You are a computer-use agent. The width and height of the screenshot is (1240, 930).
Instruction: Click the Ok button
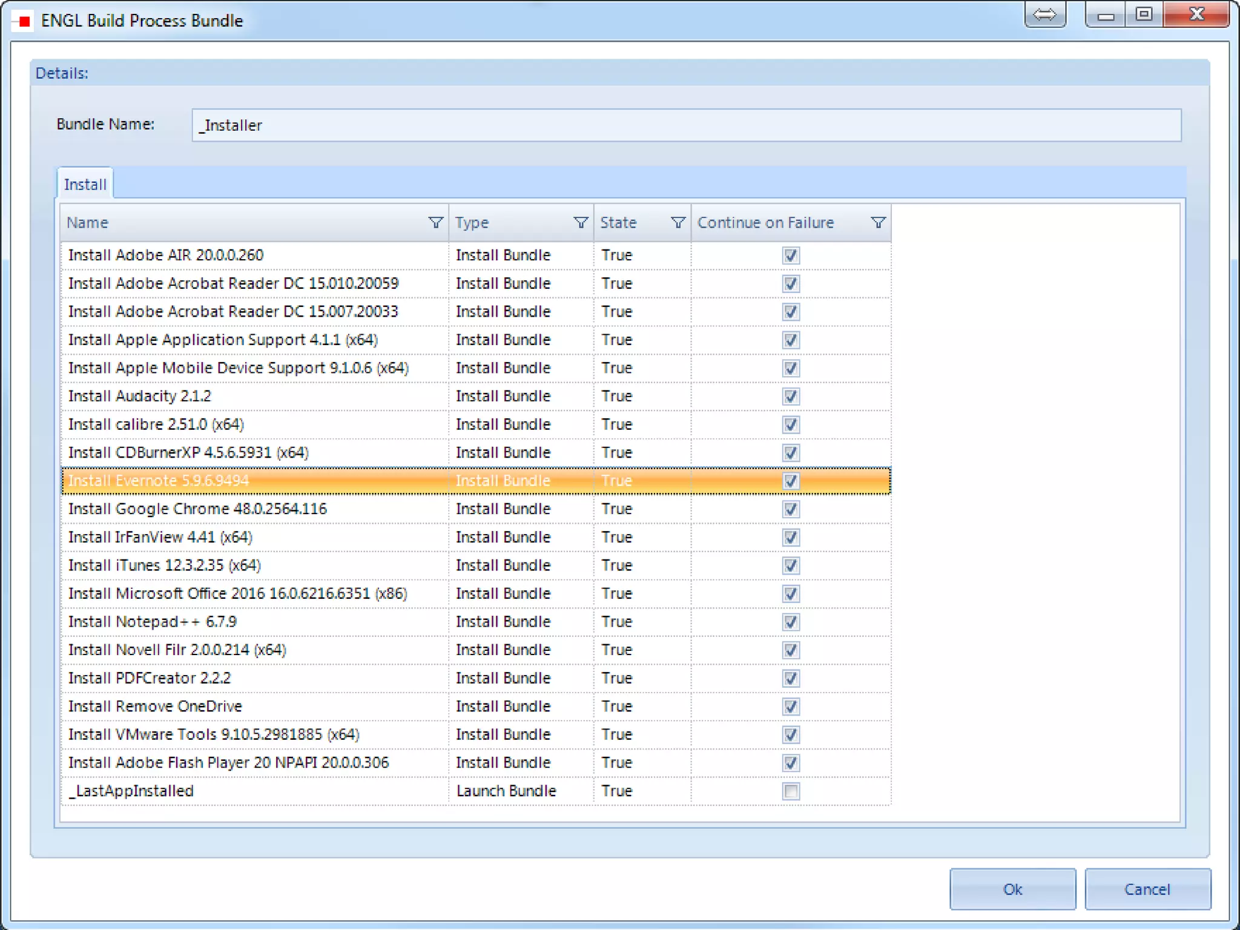click(x=1012, y=889)
